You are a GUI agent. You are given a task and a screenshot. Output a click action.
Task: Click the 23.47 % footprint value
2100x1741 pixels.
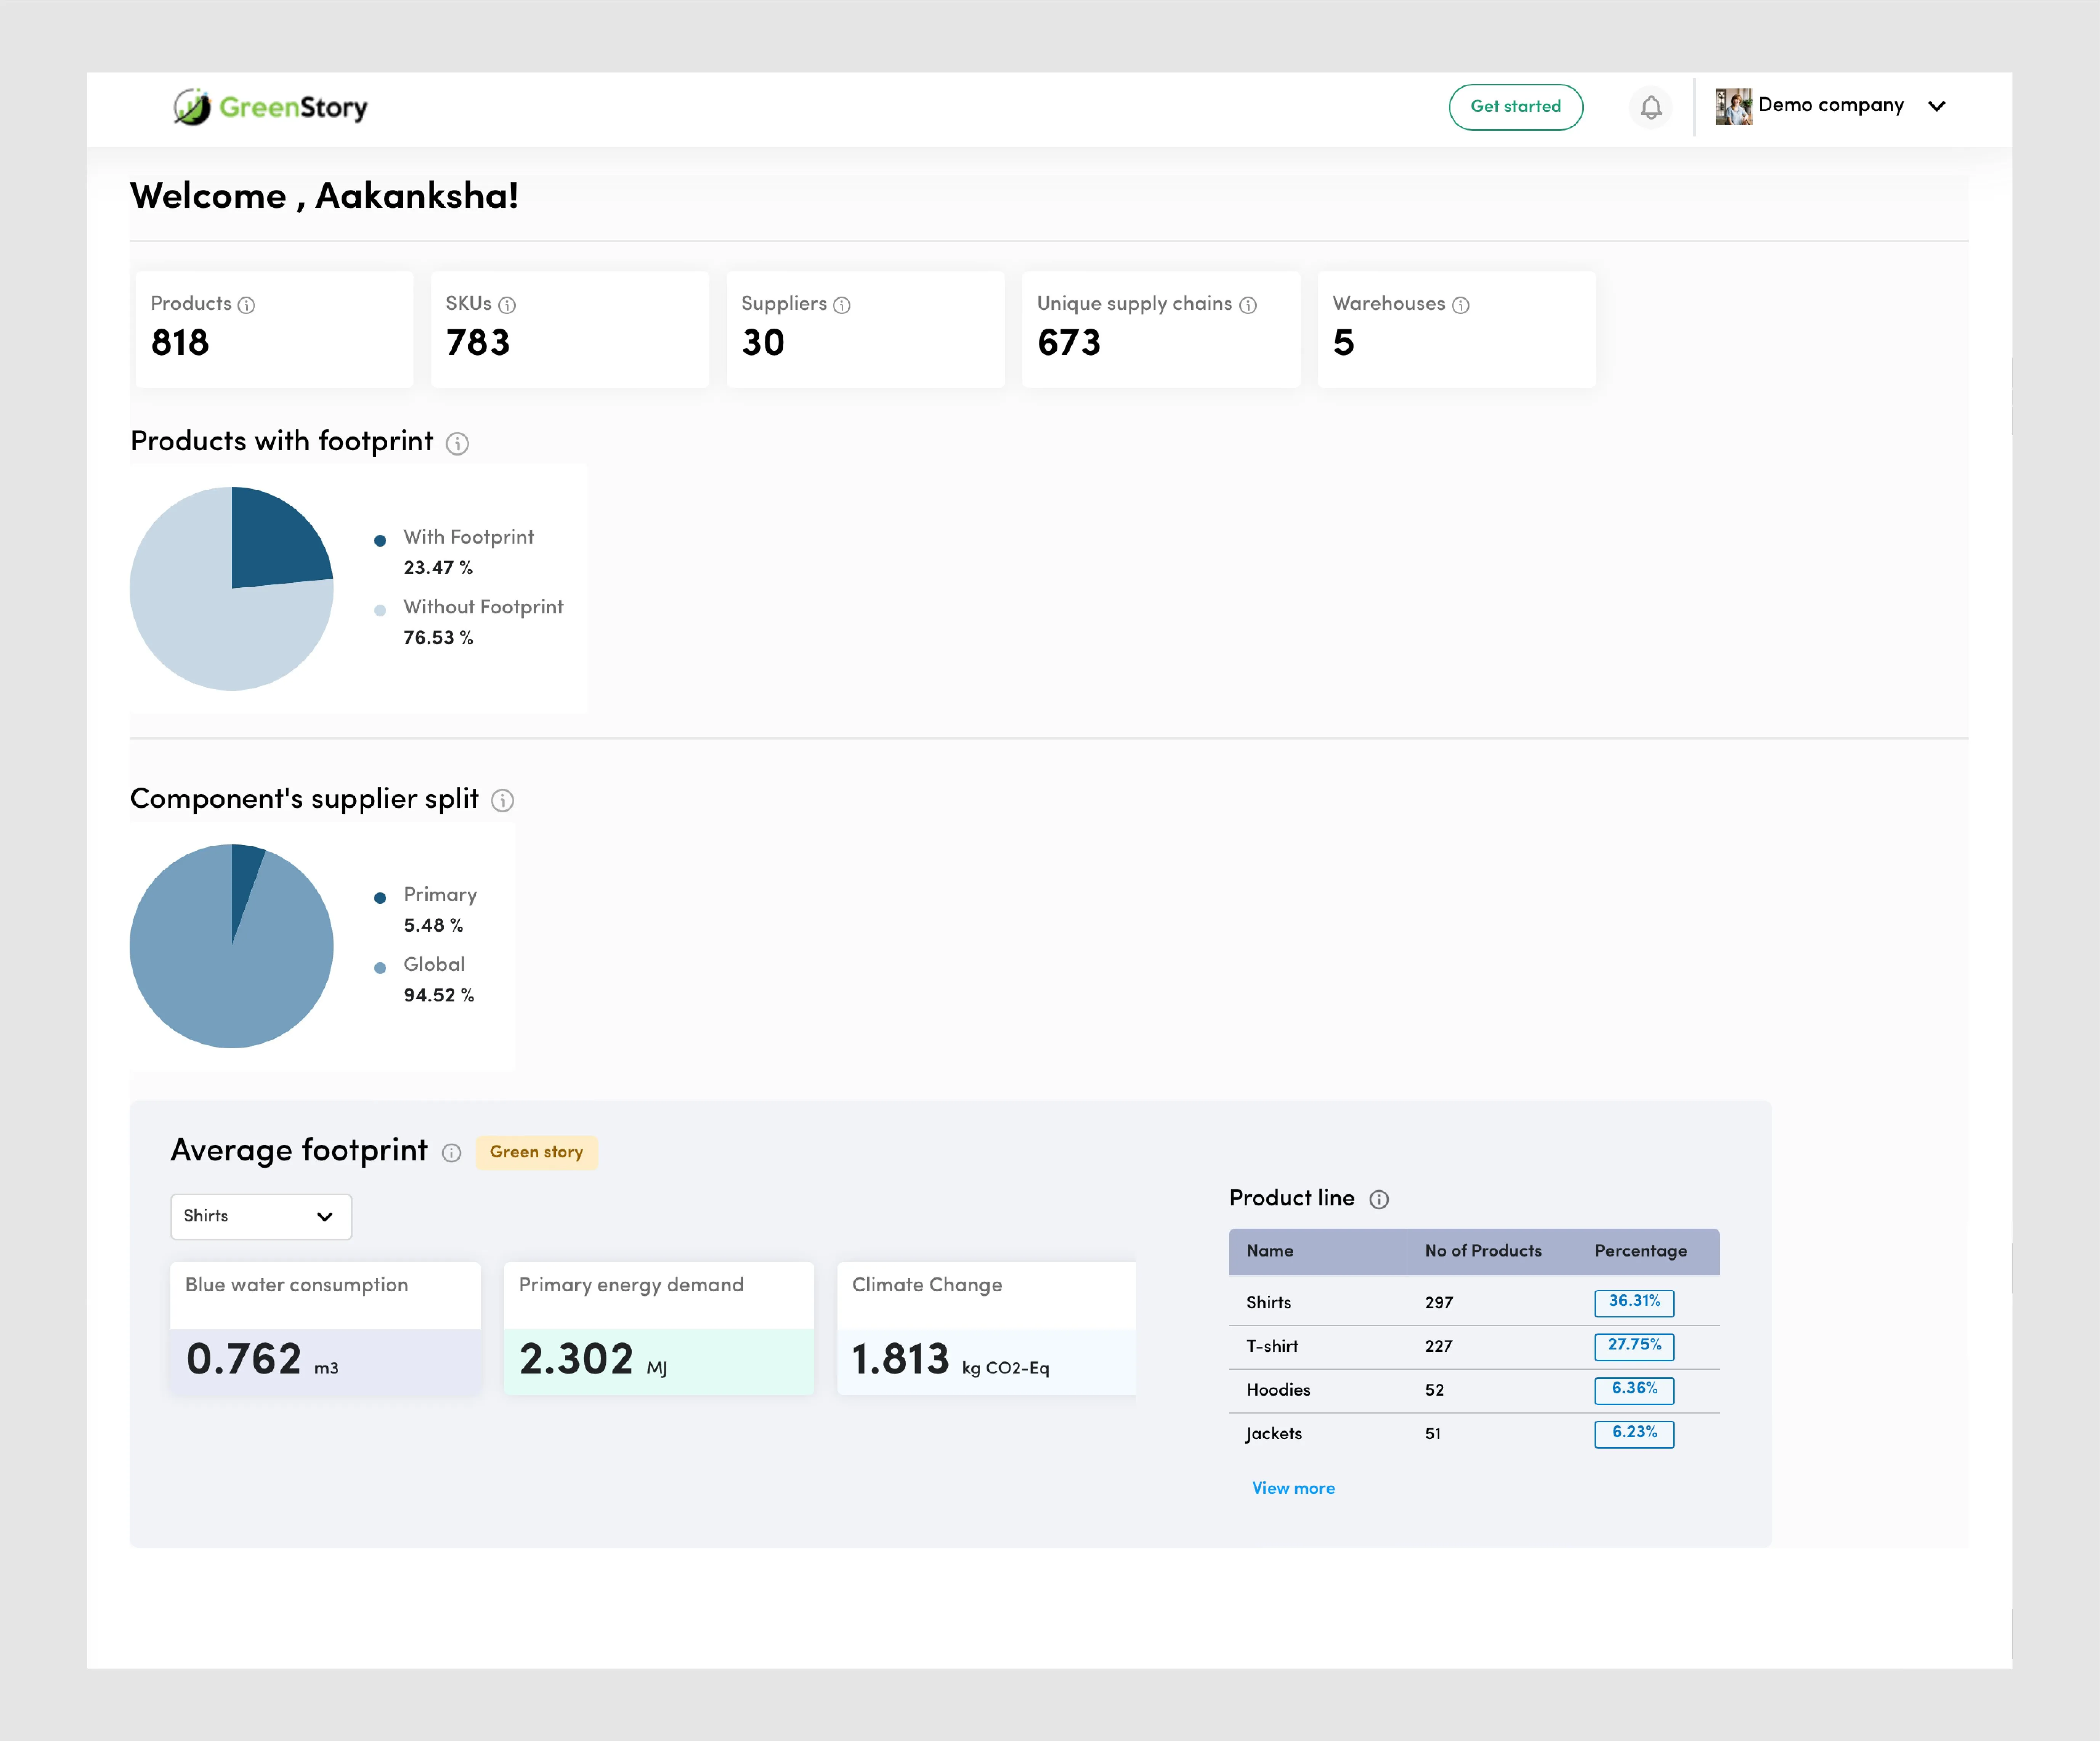click(438, 568)
